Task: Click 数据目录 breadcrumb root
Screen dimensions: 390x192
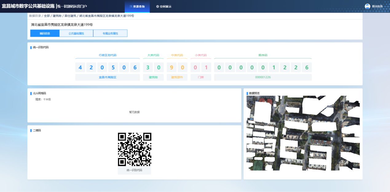Action: pyautogui.click(x=35, y=16)
